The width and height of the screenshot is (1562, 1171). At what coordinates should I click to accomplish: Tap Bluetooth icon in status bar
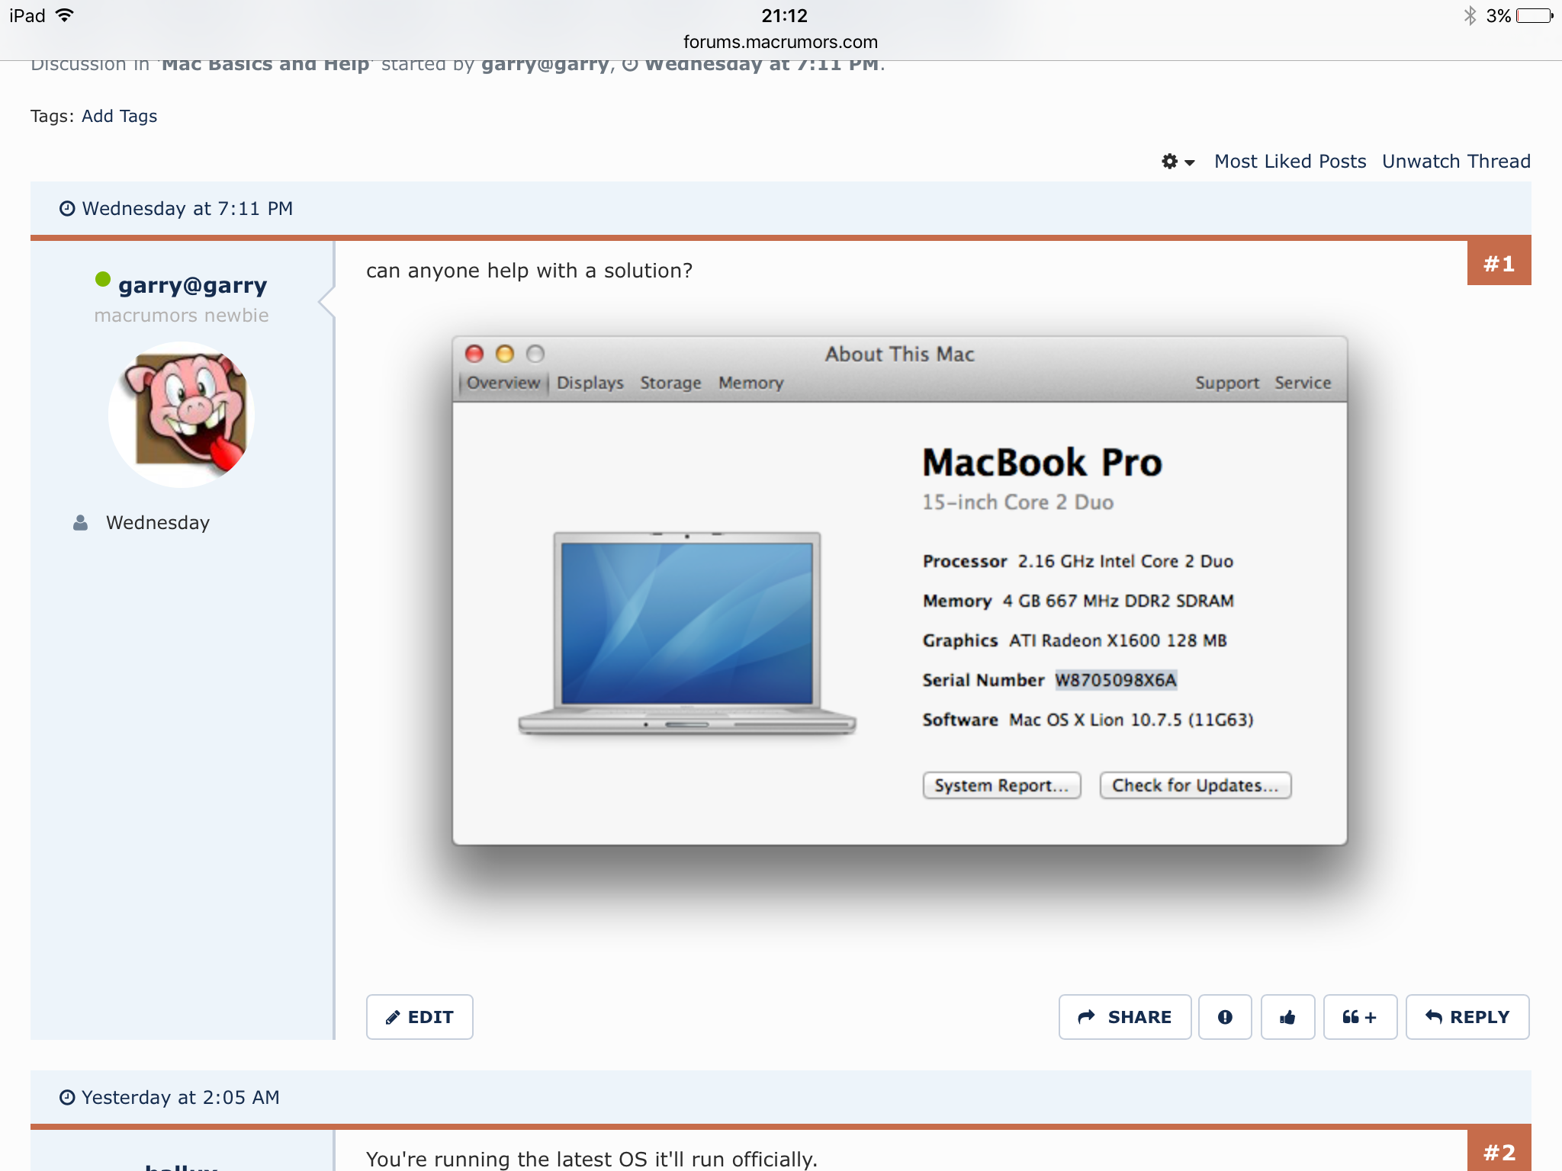(x=1470, y=15)
